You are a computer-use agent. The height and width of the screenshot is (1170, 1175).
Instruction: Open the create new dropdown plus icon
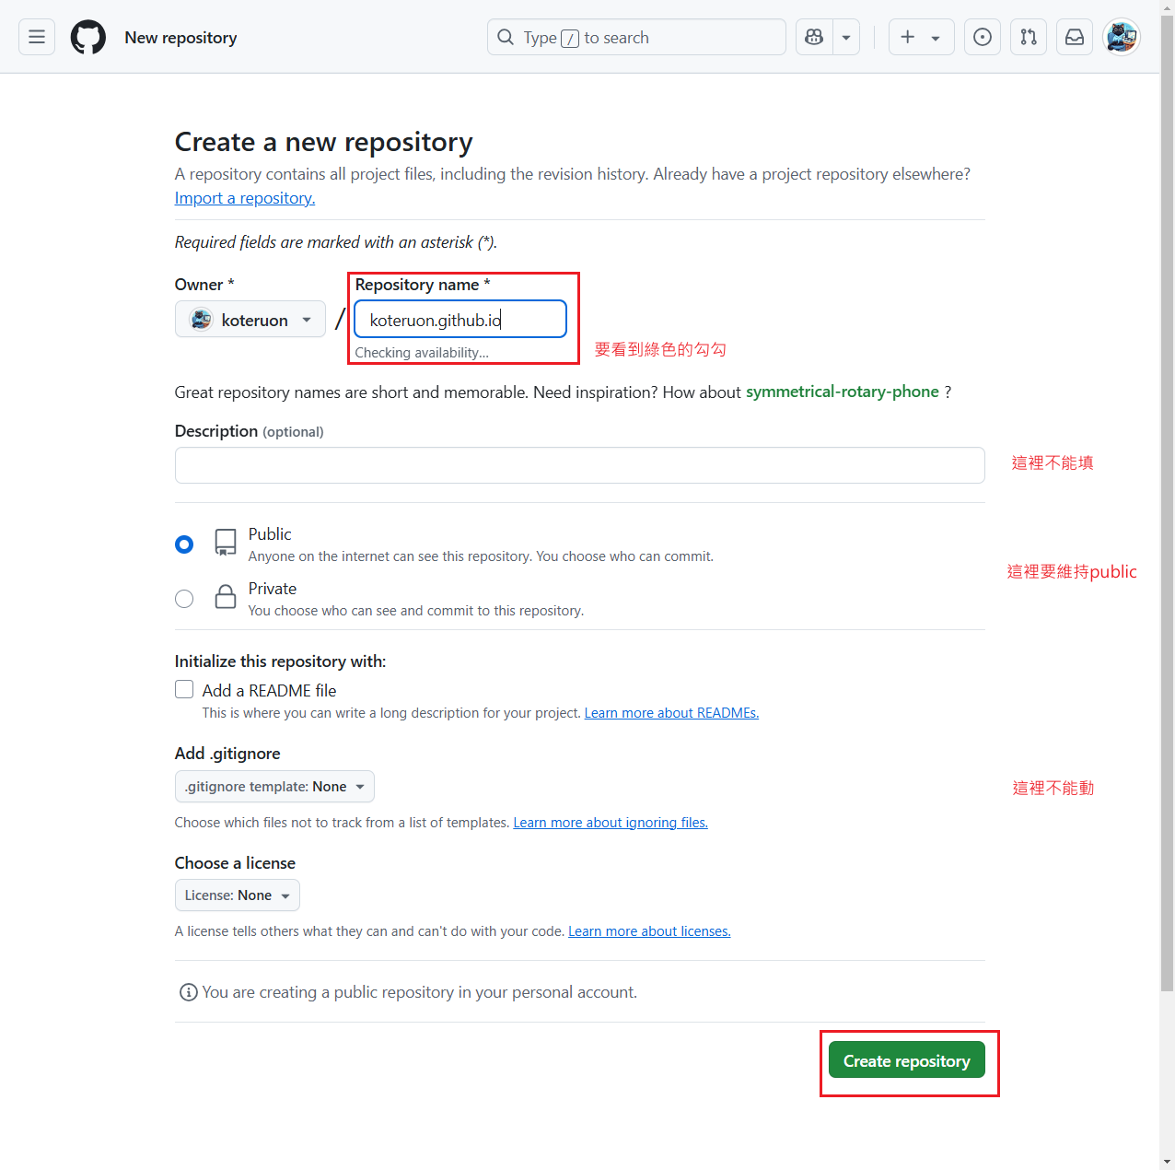[908, 37]
